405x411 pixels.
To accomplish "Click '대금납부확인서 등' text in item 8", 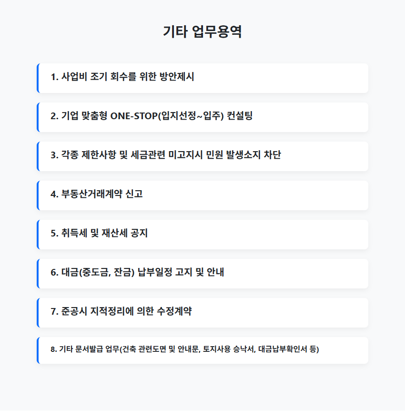I will (x=287, y=349).
